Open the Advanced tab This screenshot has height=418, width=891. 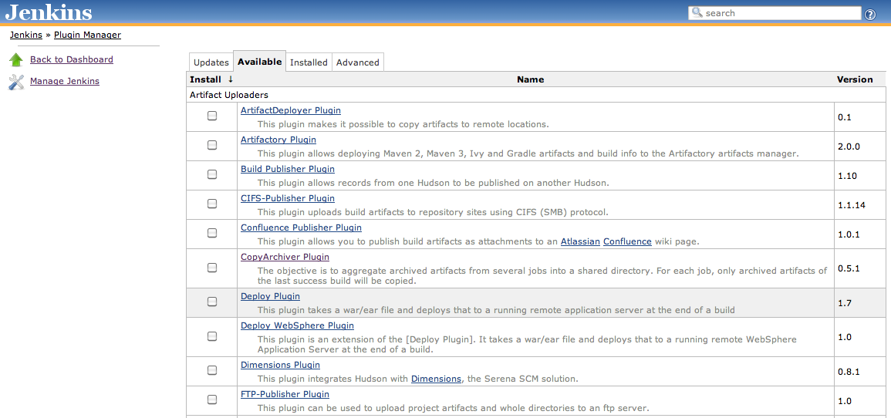[357, 62]
